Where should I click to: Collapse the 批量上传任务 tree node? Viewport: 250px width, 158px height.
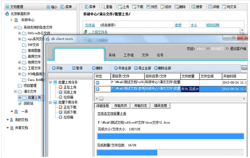pyautogui.click(x=50, y=82)
